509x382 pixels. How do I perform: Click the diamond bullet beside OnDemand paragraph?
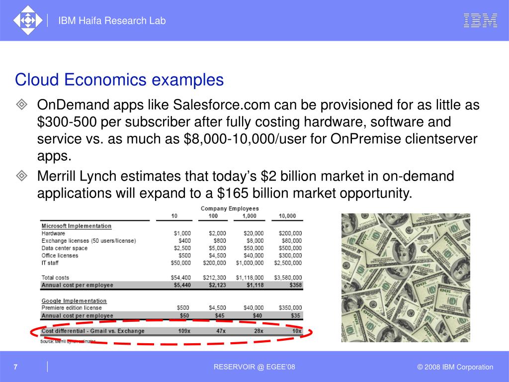click(x=22, y=104)
